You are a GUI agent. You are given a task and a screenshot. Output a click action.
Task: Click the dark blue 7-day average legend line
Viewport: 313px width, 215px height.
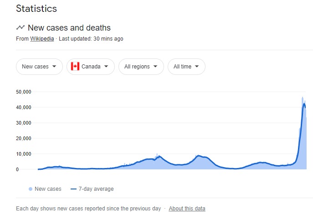[x=73, y=189]
